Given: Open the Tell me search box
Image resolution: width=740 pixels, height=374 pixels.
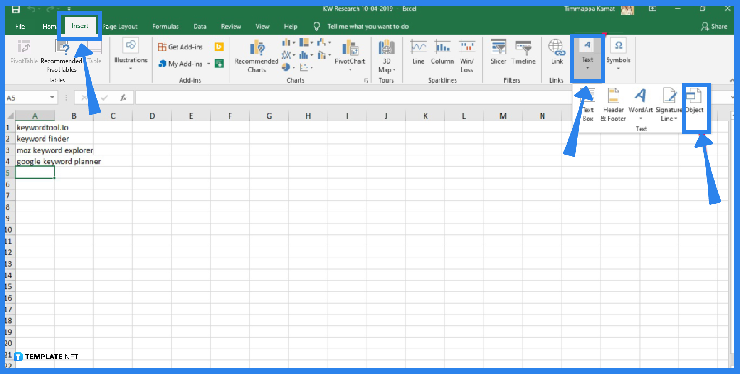Looking at the screenshot, I should [367, 26].
